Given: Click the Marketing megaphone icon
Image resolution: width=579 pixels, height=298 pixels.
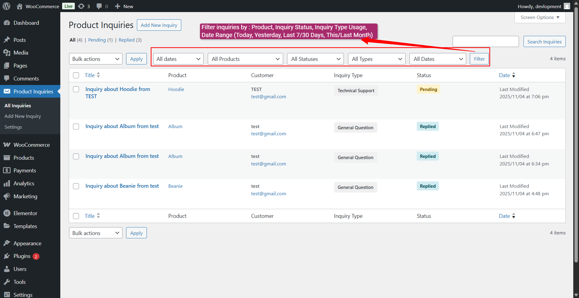Looking at the screenshot, I should click(x=7, y=196).
